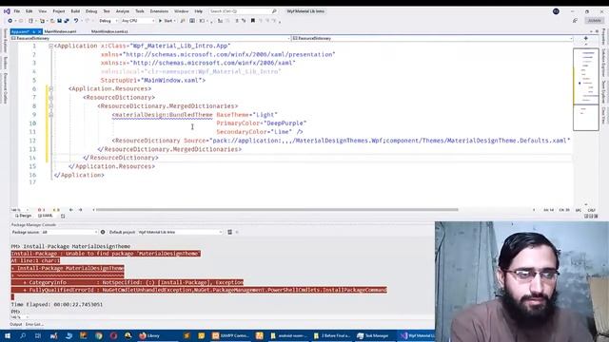Click the previous issue arrow
This screenshot has width=609, height=342.
71,210
